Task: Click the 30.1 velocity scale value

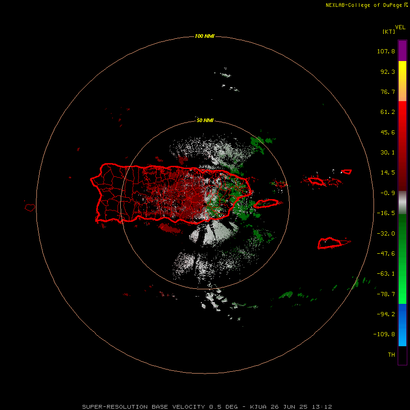Action: pos(388,153)
